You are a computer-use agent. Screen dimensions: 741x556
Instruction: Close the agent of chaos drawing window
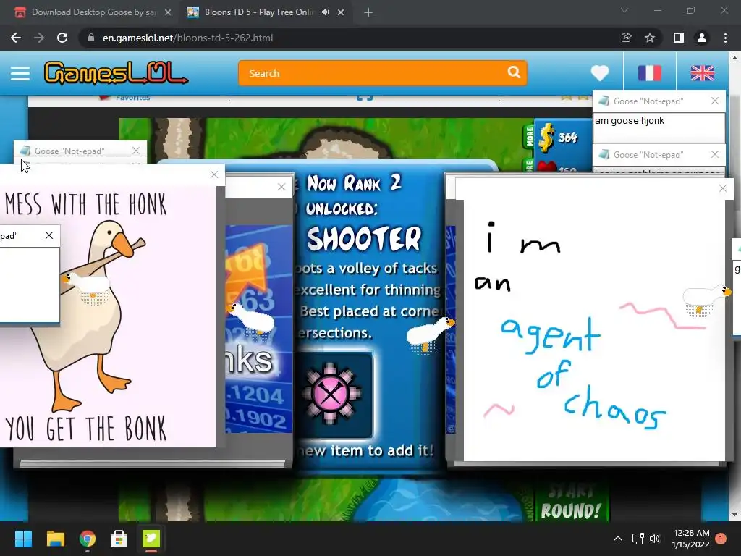coord(723,188)
